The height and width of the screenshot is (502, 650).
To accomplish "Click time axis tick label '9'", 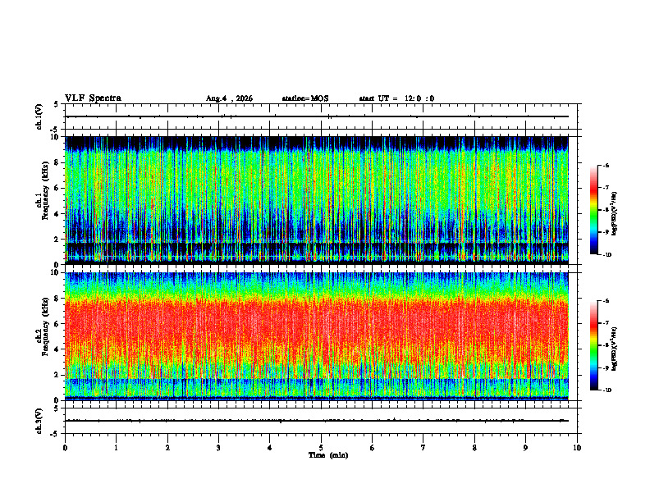I will (525, 448).
